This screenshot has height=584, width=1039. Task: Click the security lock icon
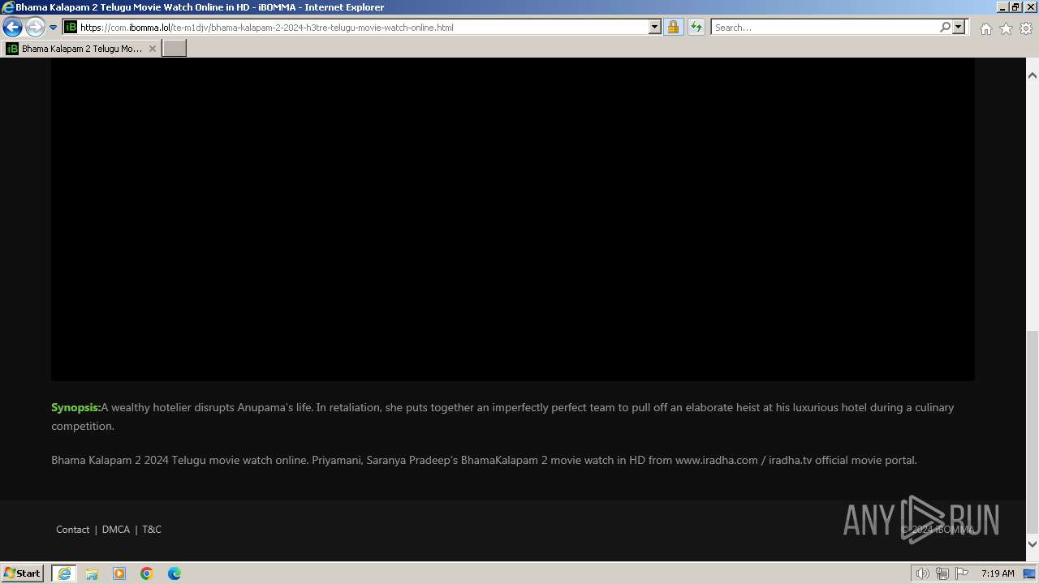(673, 27)
